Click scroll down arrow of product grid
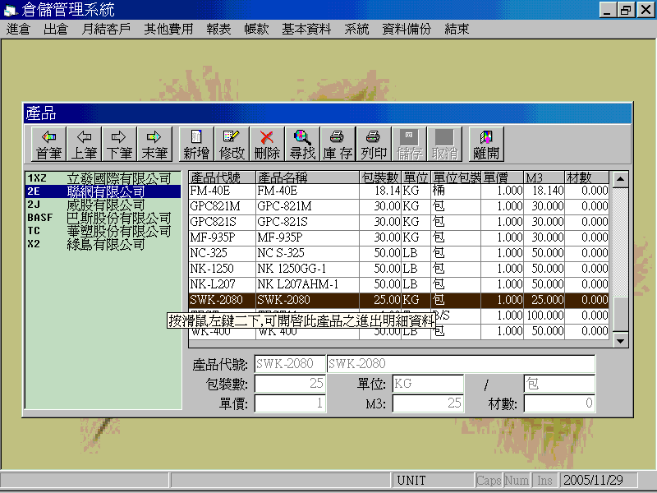 tap(620, 340)
